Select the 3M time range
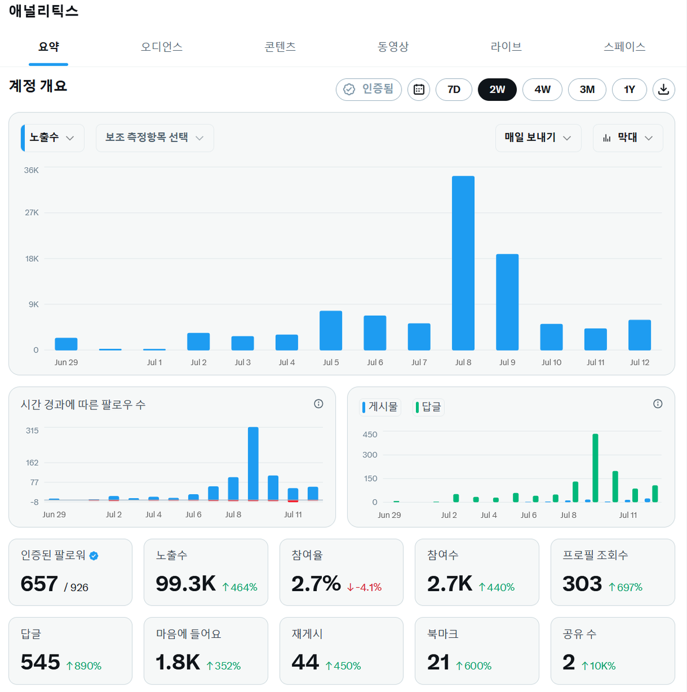Screen dimensions: 687x692 pyautogui.click(x=587, y=89)
